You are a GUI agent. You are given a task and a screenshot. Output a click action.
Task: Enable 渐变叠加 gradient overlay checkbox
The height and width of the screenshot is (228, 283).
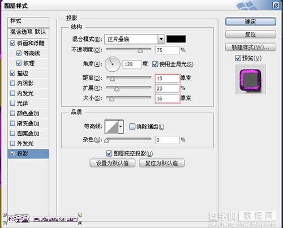point(12,123)
